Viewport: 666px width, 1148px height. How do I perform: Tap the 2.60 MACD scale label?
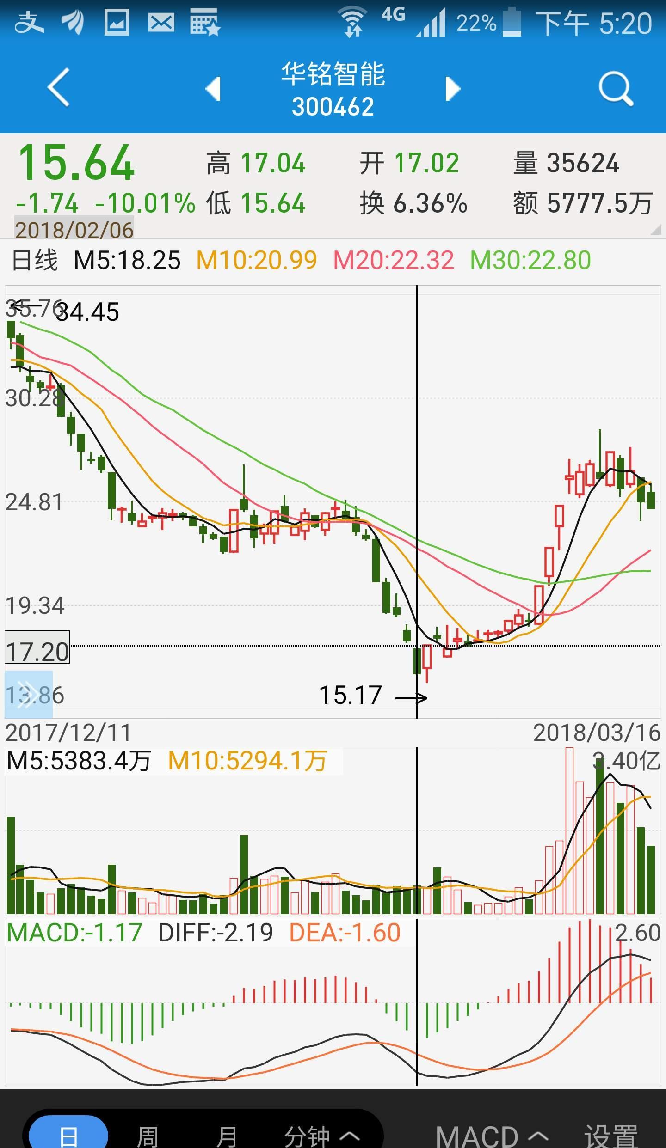[x=637, y=933]
